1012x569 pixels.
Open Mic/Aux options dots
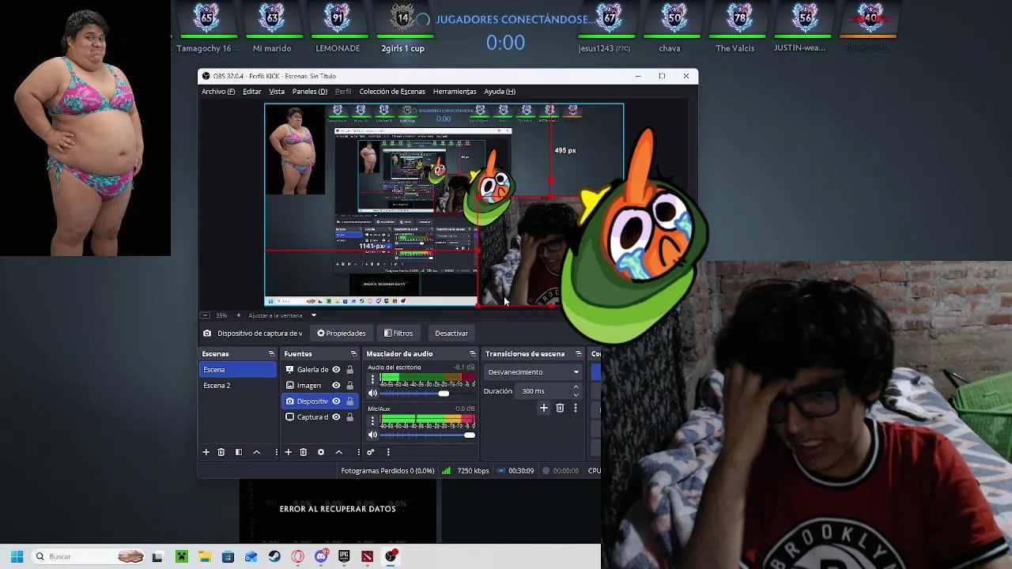point(372,421)
